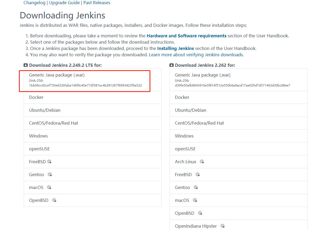This screenshot has width=311, height=230.
Task: Click Download Jenkins 2.262 for heading
Action: click(205, 65)
